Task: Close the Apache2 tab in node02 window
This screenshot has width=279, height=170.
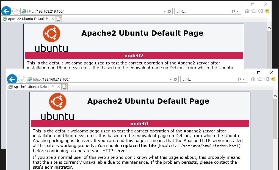Action: tap(53, 19)
